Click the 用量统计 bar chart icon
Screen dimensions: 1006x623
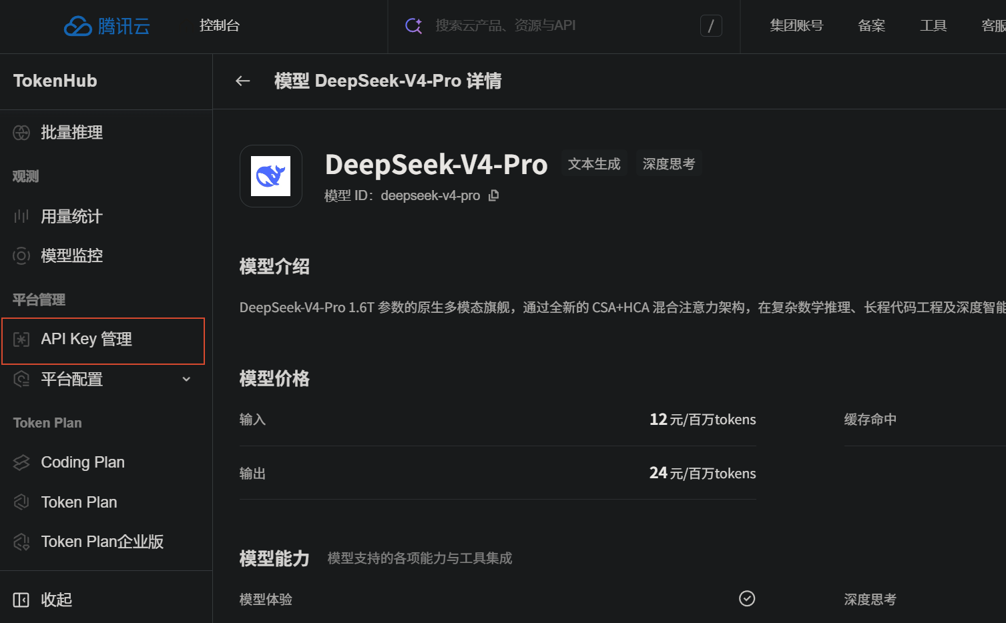click(21, 216)
